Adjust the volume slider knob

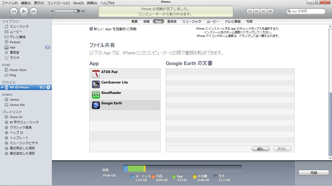[x=76, y=11]
